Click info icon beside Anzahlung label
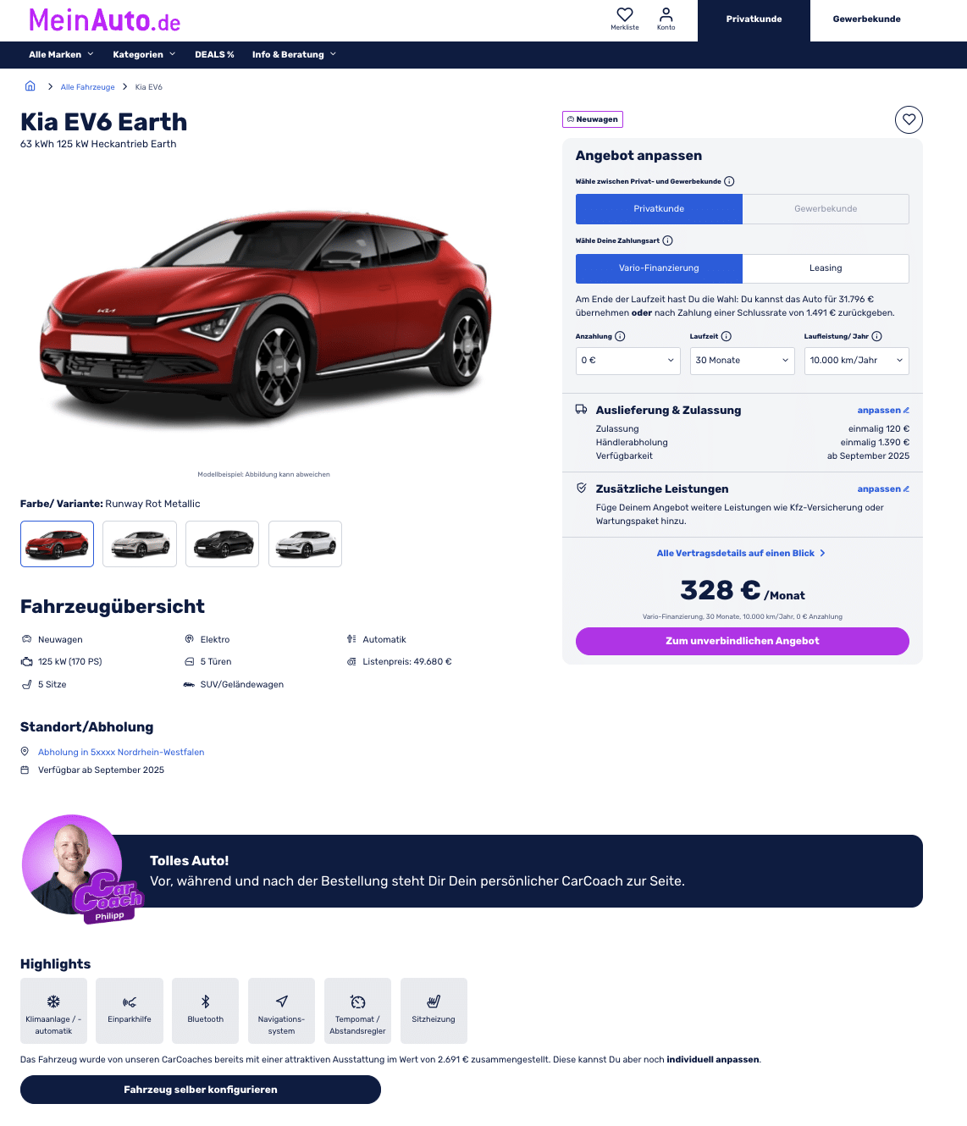This screenshot has height=1126, width=967. pyautogui.click(x=620, y=336)
